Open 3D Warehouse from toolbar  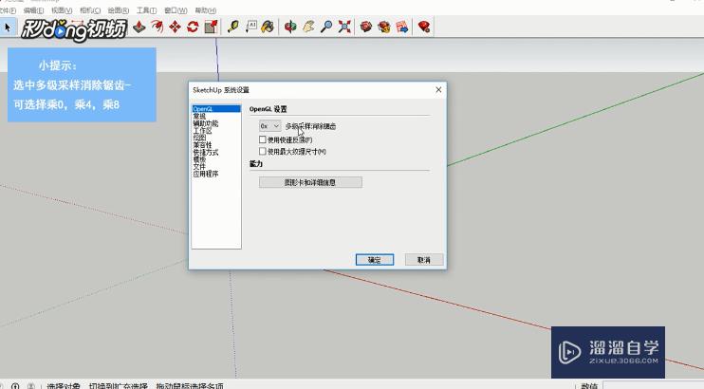point(366,27)
